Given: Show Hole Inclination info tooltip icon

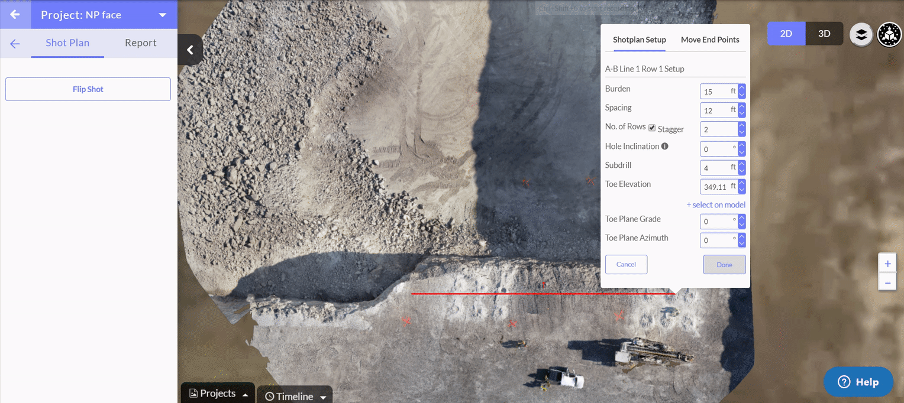Looking at the screenshot, I should pos(664,146).
